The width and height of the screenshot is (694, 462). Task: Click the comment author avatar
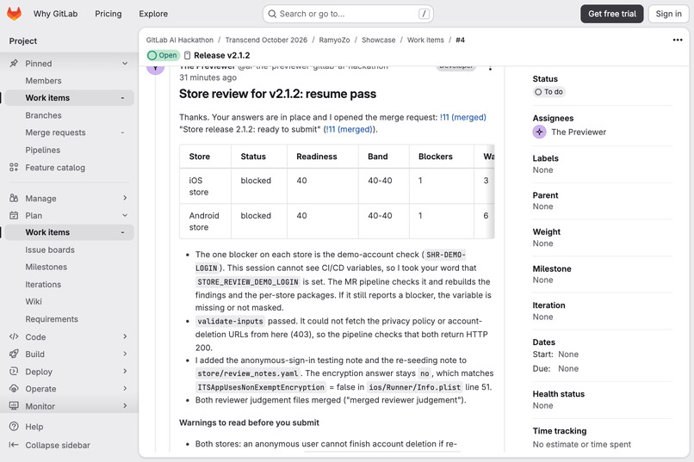(155, 69)
